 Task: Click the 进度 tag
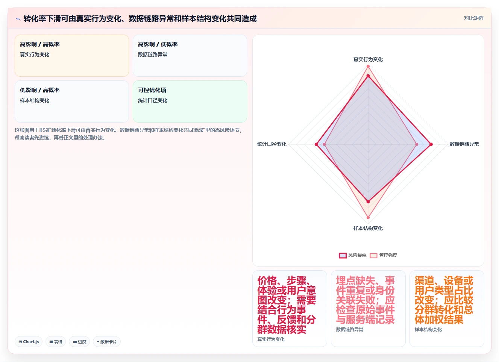pyautogui.click(x=79, y=342)
